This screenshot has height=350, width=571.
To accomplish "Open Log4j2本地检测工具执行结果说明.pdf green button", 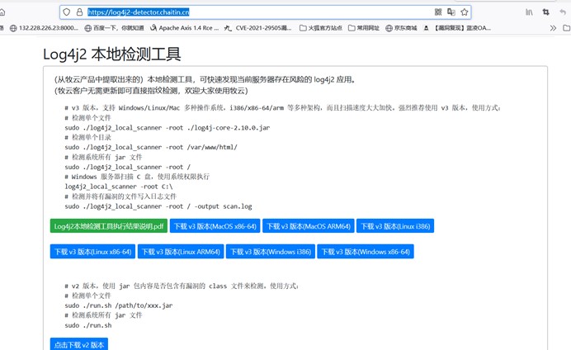I will point(109,226).
